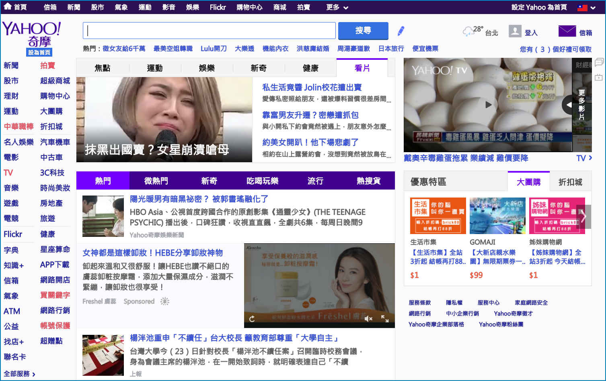The height and width of the screenshot is (381, 606).
Task: Open 名人娛樂 in left sidebar
Action: pos(18,142)
